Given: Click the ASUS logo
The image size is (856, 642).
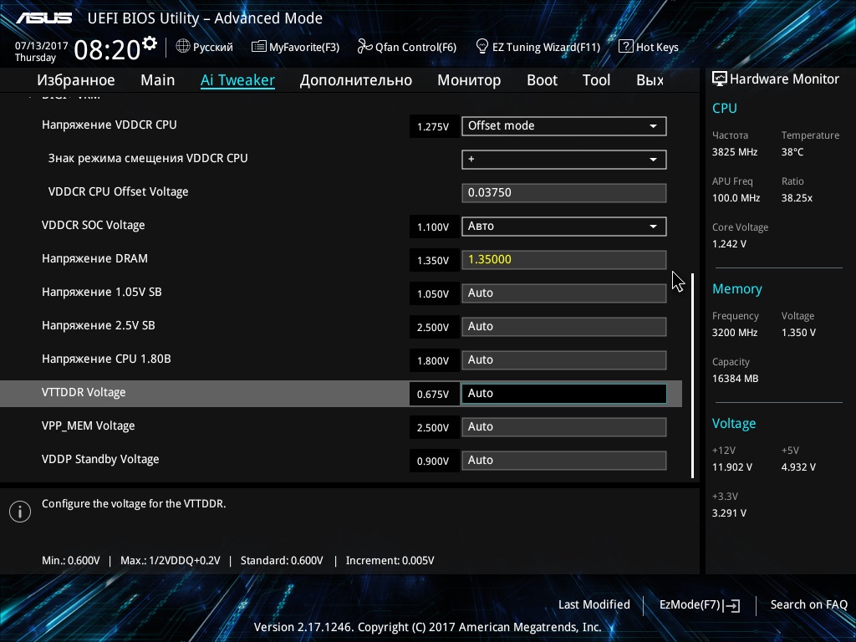Looking at the screenshot, I should [43, 18].
